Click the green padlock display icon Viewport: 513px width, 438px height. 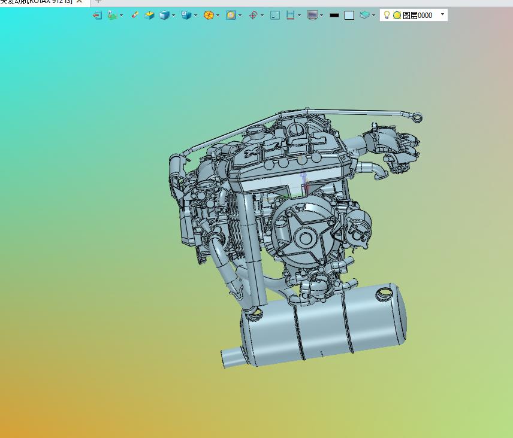112,15
